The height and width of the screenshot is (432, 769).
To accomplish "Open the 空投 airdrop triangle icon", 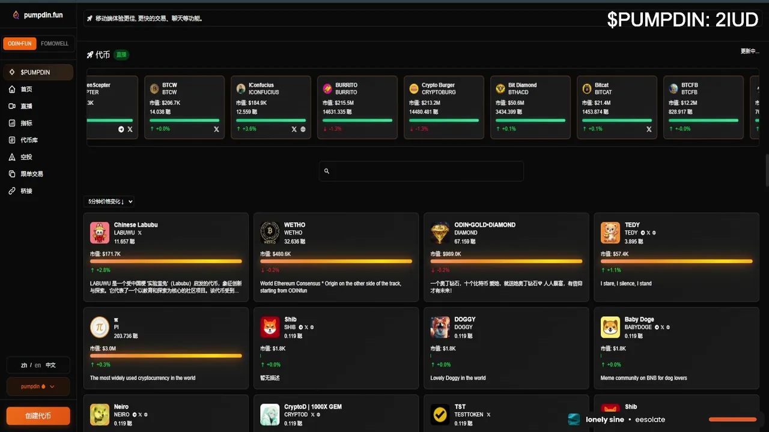I will 12,157.
